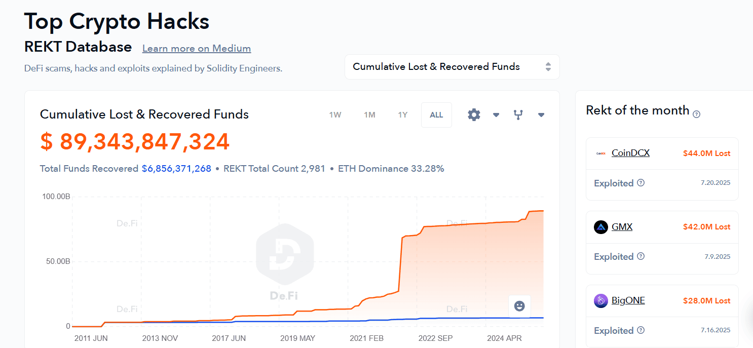Click the CoinDCX logo icon
Viewport: 753px width, 348px height.
coord(601,153)
